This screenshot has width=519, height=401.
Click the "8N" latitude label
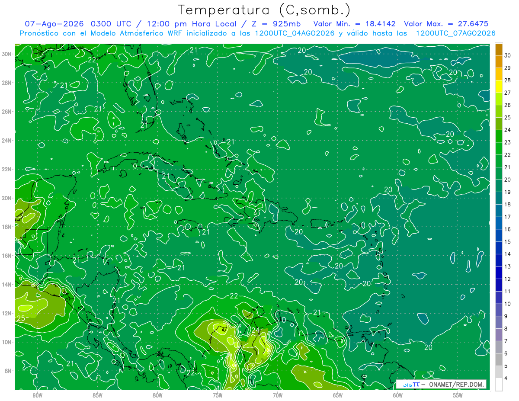click(x=9, y=371)
